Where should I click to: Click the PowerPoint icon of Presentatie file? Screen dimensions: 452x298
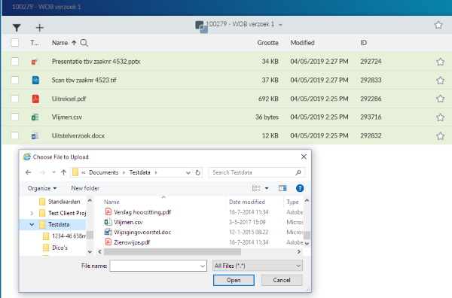[35, 62]
